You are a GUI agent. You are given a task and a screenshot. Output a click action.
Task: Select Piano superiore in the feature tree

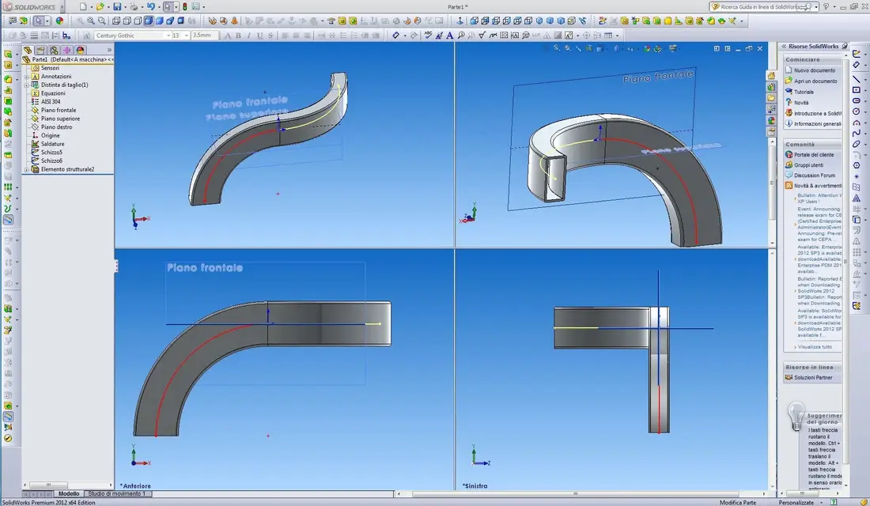60,119
